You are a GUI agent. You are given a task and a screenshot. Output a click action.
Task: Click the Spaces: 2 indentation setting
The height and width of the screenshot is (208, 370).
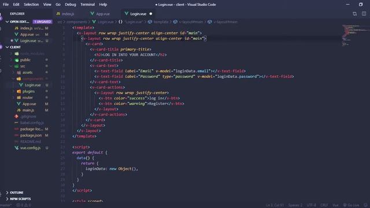coord(295,205)
